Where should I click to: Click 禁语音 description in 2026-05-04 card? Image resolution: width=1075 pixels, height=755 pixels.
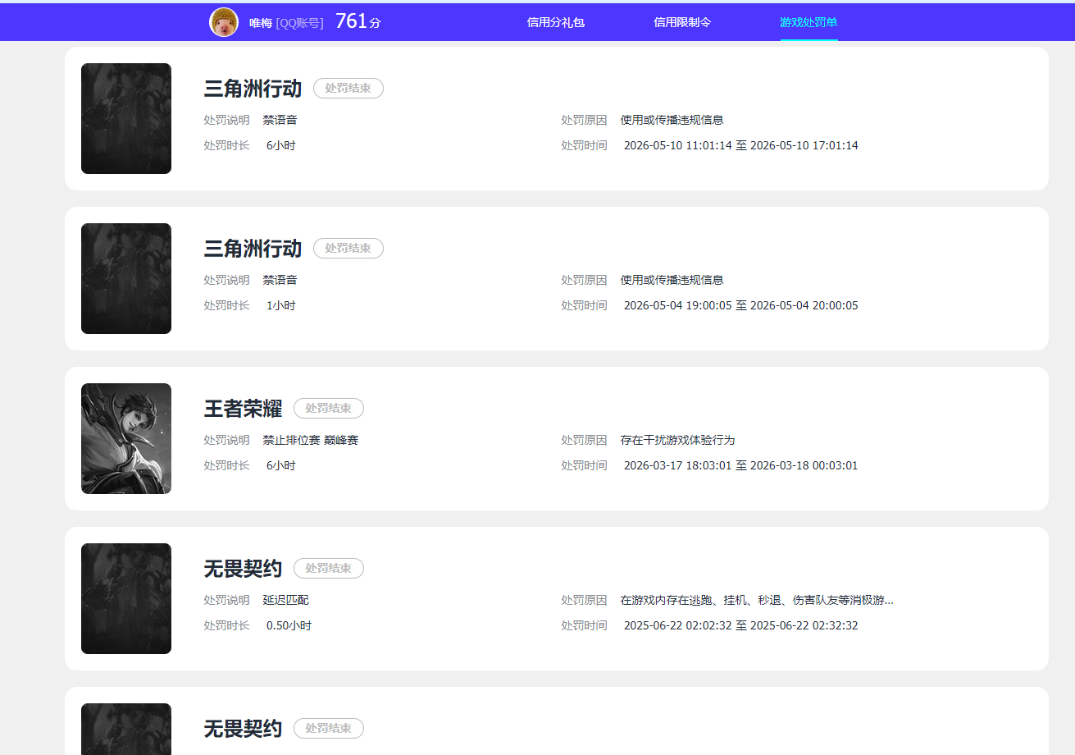(x=280, y=280)
